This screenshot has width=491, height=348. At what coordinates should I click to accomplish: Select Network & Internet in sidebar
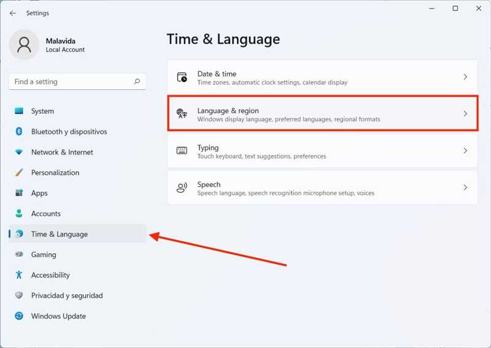pyautogui.click(x=62, y=153)
